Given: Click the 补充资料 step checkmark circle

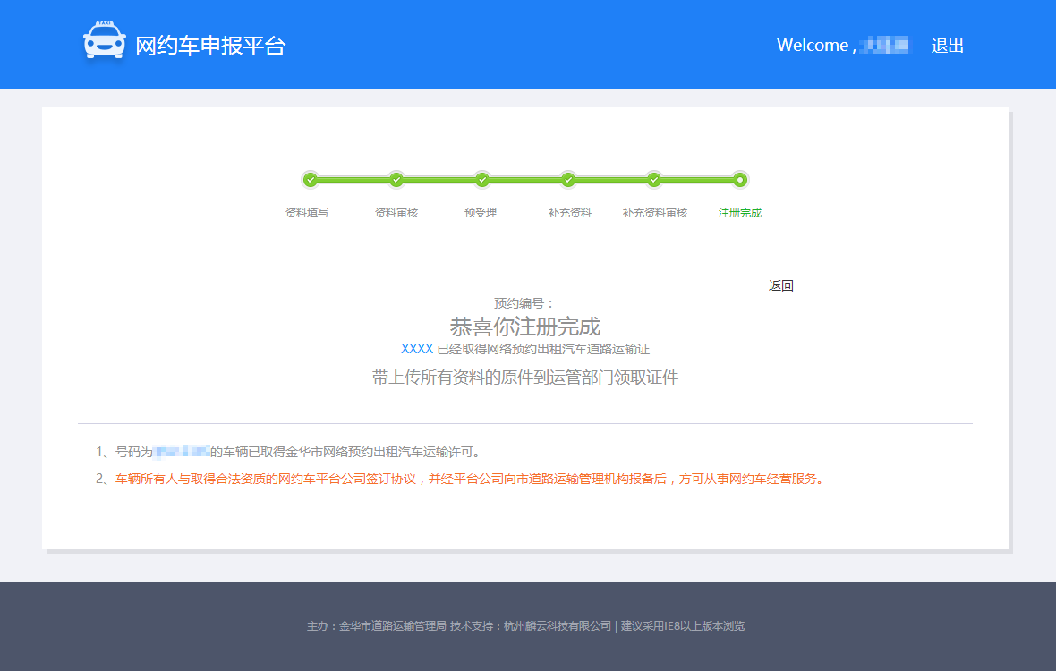Looking at the screenshot, I should [568, 180].
